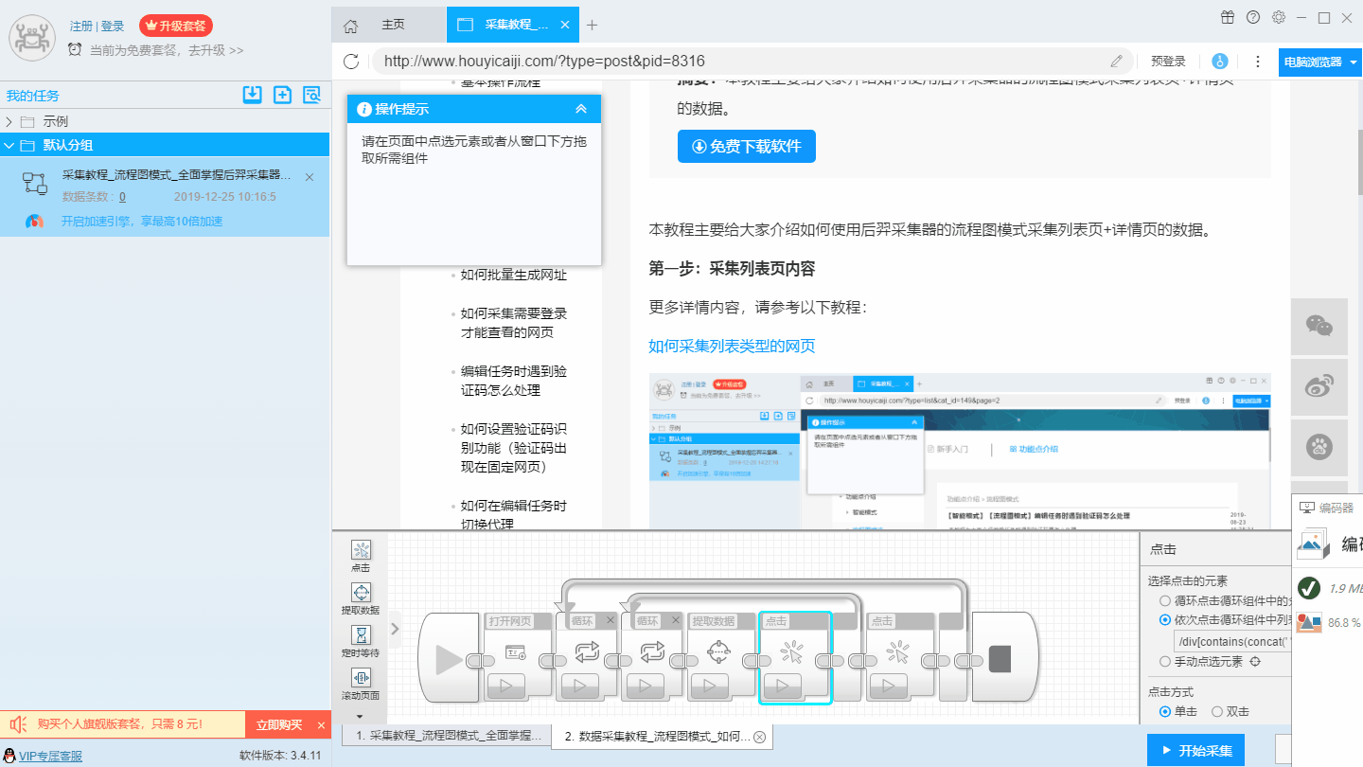
Task: Expand the component palette side arrow
Action: pyautogui.click(x=396, y=627)
